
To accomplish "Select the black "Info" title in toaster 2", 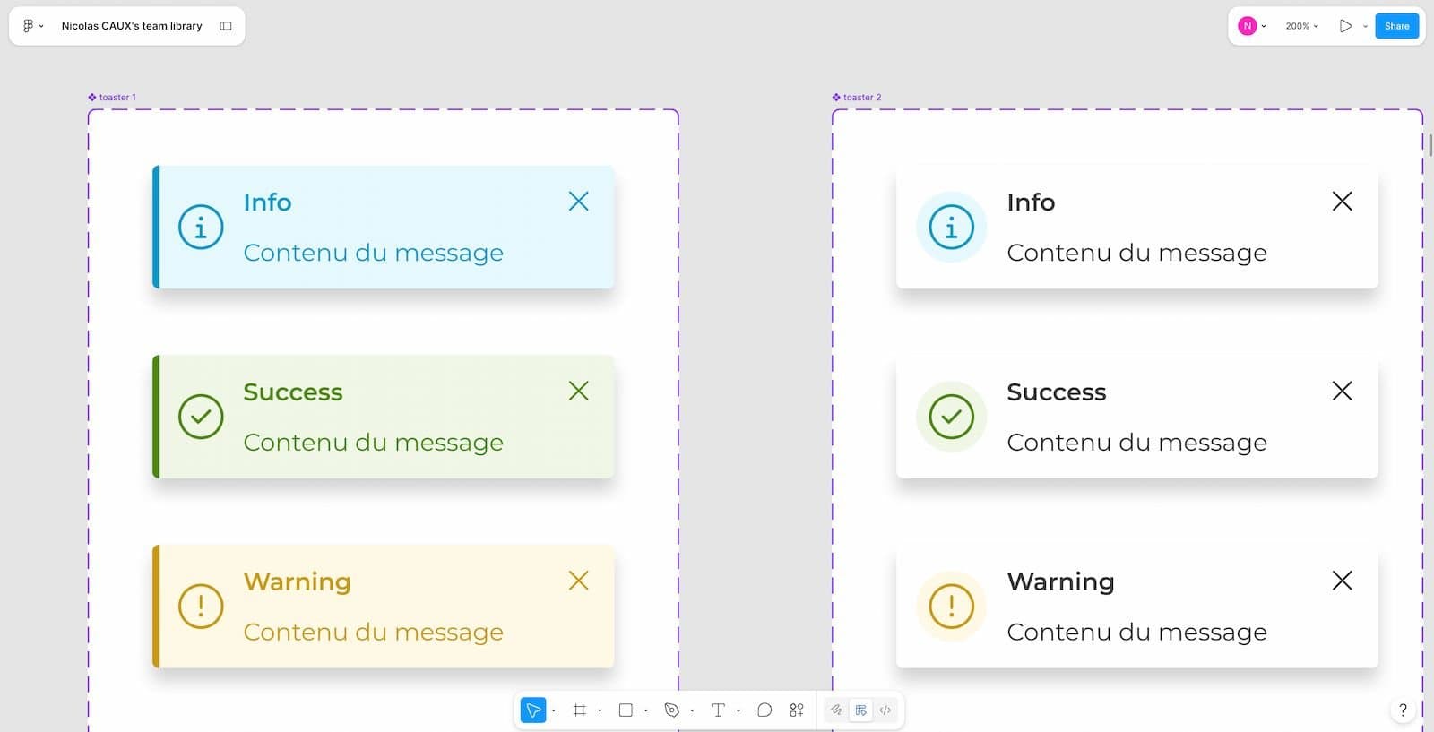I will pos(1031,202).
